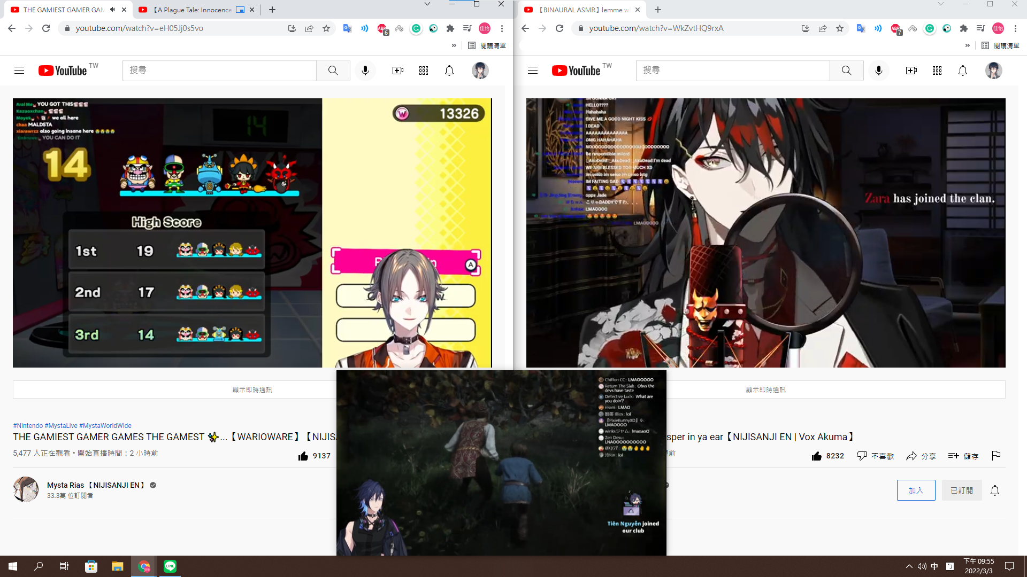The image size is (1027, 577).
Task: Open account avatar menu in left window
Action: click(480, 71)
